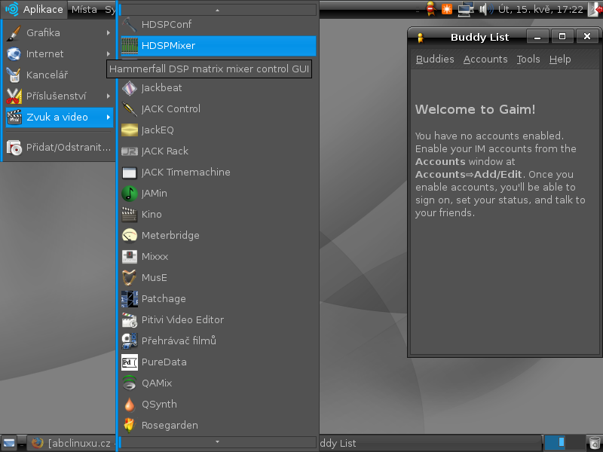Launch JackEQ using its gold icon
Screen dimensions: 603x452
click(130, 130)
